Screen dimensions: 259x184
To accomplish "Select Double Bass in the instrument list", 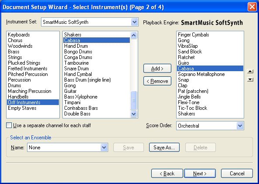I will (x=97, y=114).
